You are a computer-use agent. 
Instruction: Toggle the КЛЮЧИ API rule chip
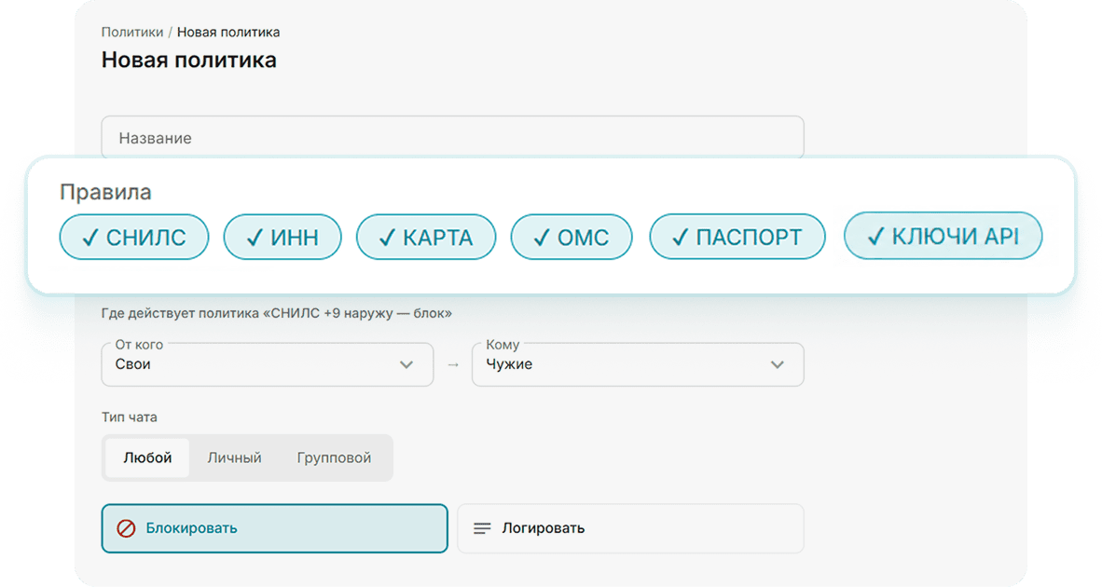click(944, 236)
